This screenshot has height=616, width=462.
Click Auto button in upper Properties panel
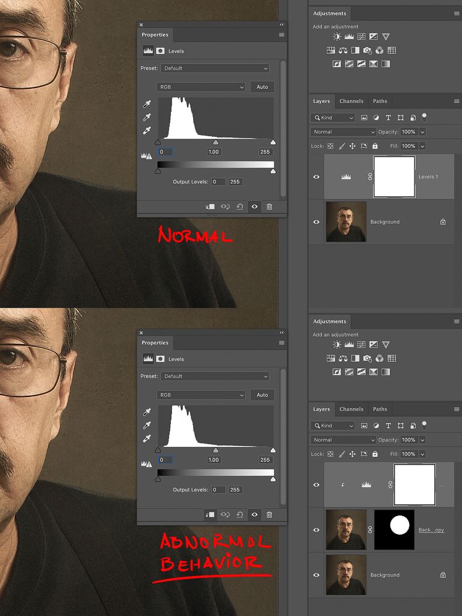[262, 87]
